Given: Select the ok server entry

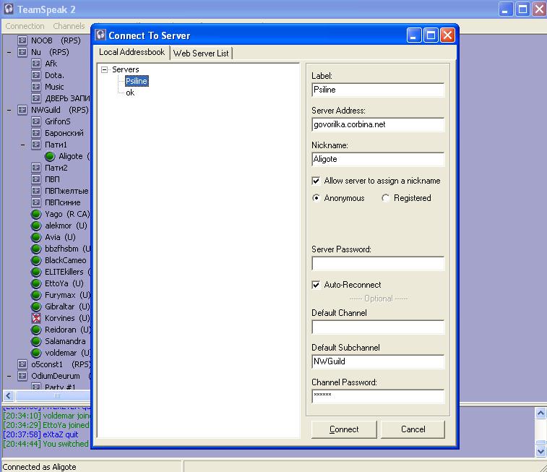Looking at the screenshot, I should 130,93.
